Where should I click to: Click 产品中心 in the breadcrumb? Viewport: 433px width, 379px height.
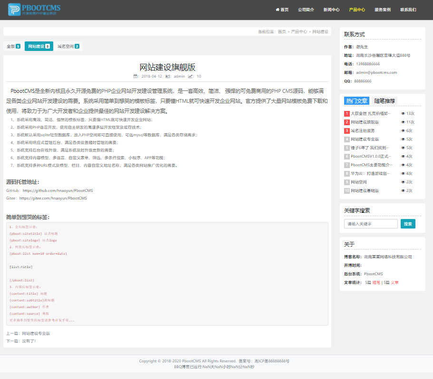pyautogui.click(x=299, y=31)
